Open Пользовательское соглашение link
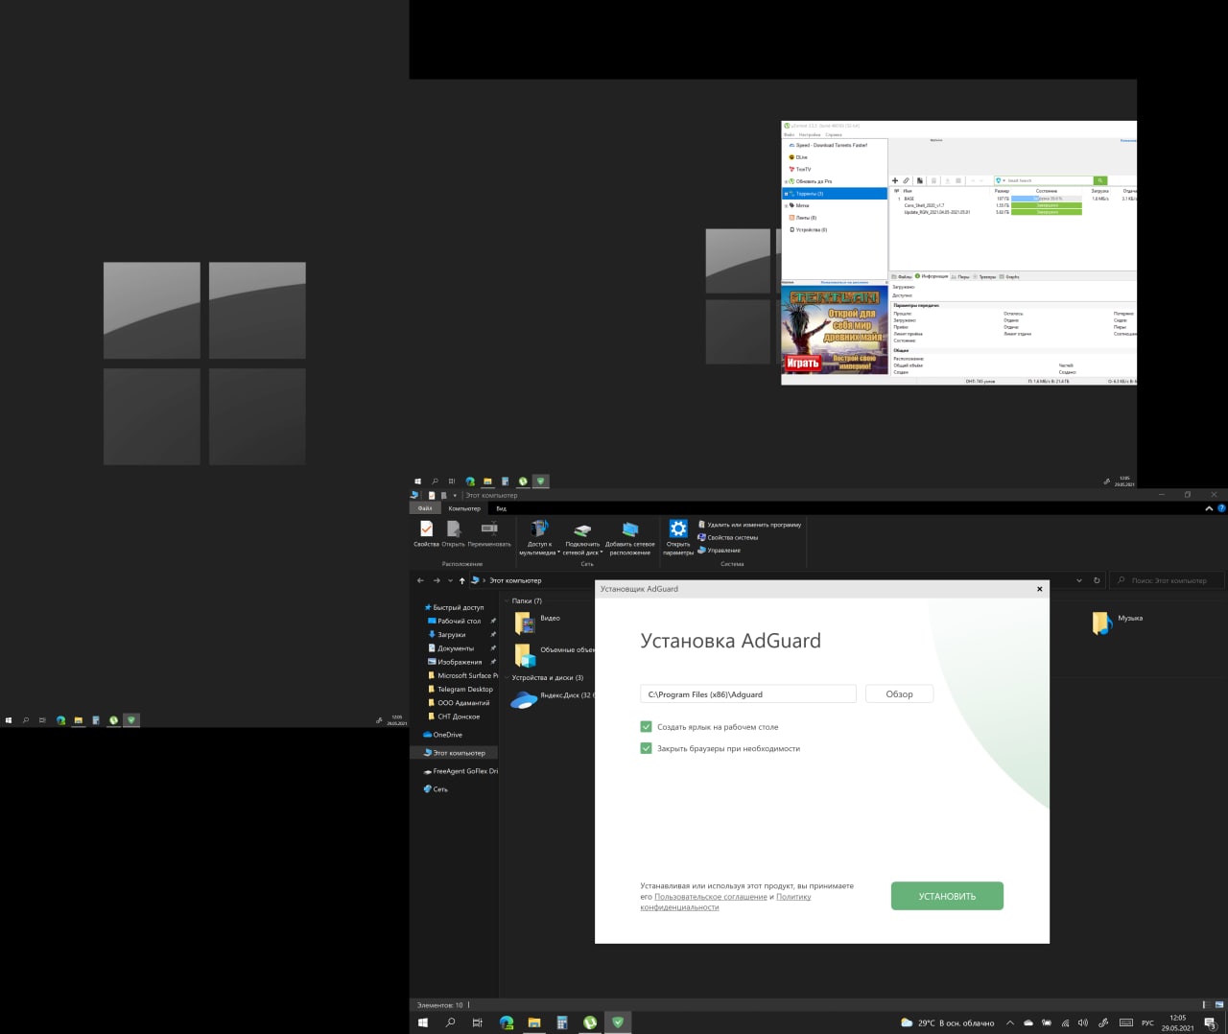The image size is (1228, 1034). (x=711, y=897)
